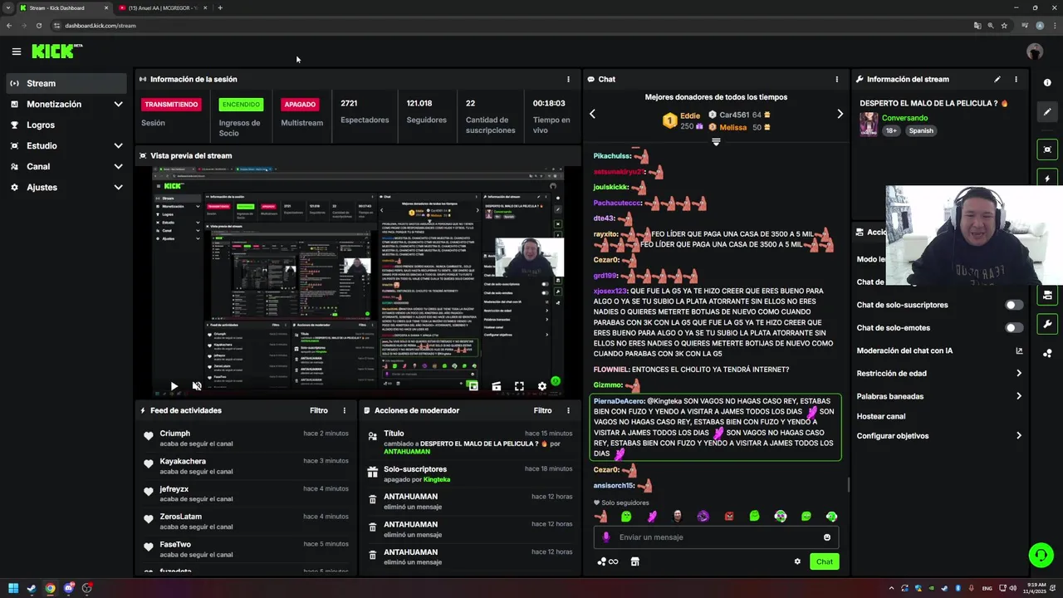Screen dimensions: 1063x598
Task: Click follower Criumph in activity feed
Action: [174, 434]
